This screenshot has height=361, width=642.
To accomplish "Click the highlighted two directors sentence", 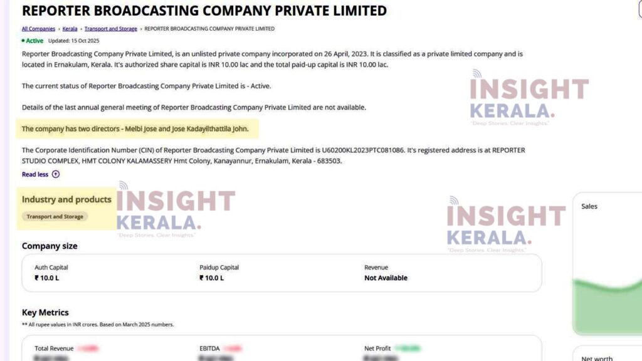I will click(135, 129).
